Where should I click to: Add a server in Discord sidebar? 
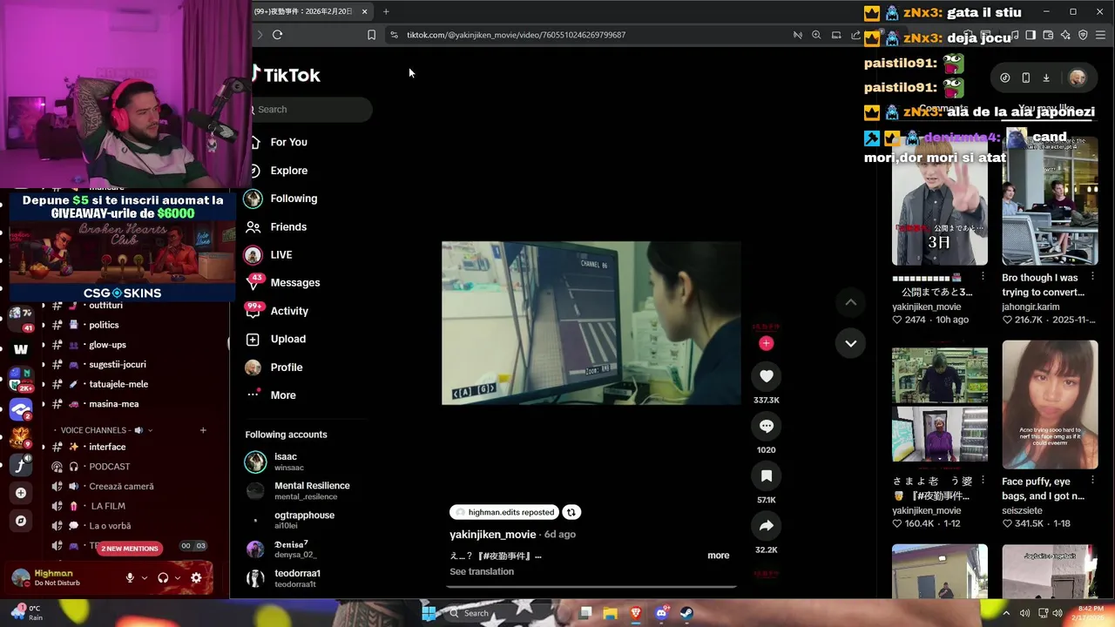click(21, 493)
